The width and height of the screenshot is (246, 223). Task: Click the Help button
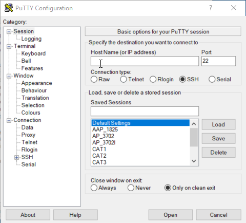[75, 215]
